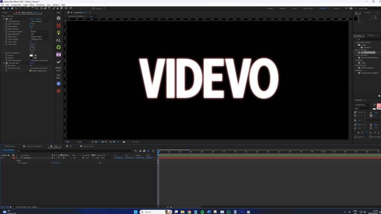Switch to the Libraries panel tab
This screenshot has height=214, width=381.
(x=371, y=35)
